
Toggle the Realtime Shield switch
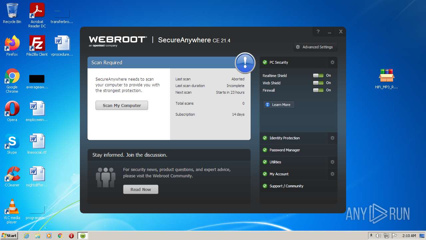318,76
